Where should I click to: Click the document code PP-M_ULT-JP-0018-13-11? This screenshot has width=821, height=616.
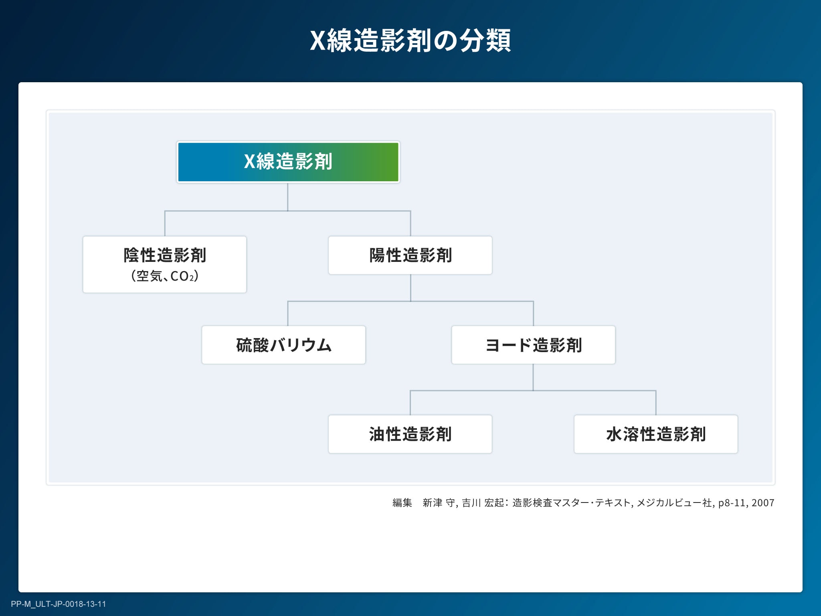[59, 604]
